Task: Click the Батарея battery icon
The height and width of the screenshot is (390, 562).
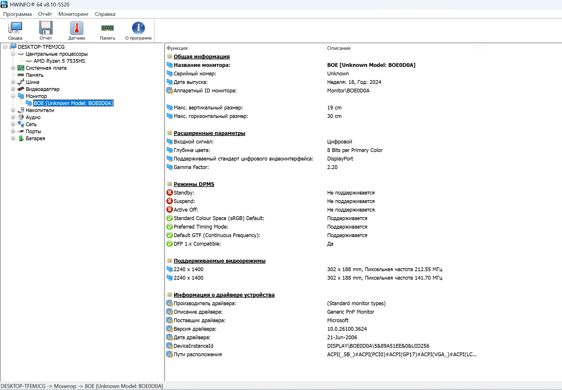Action: pyautogui.click(x=21, y=139)
